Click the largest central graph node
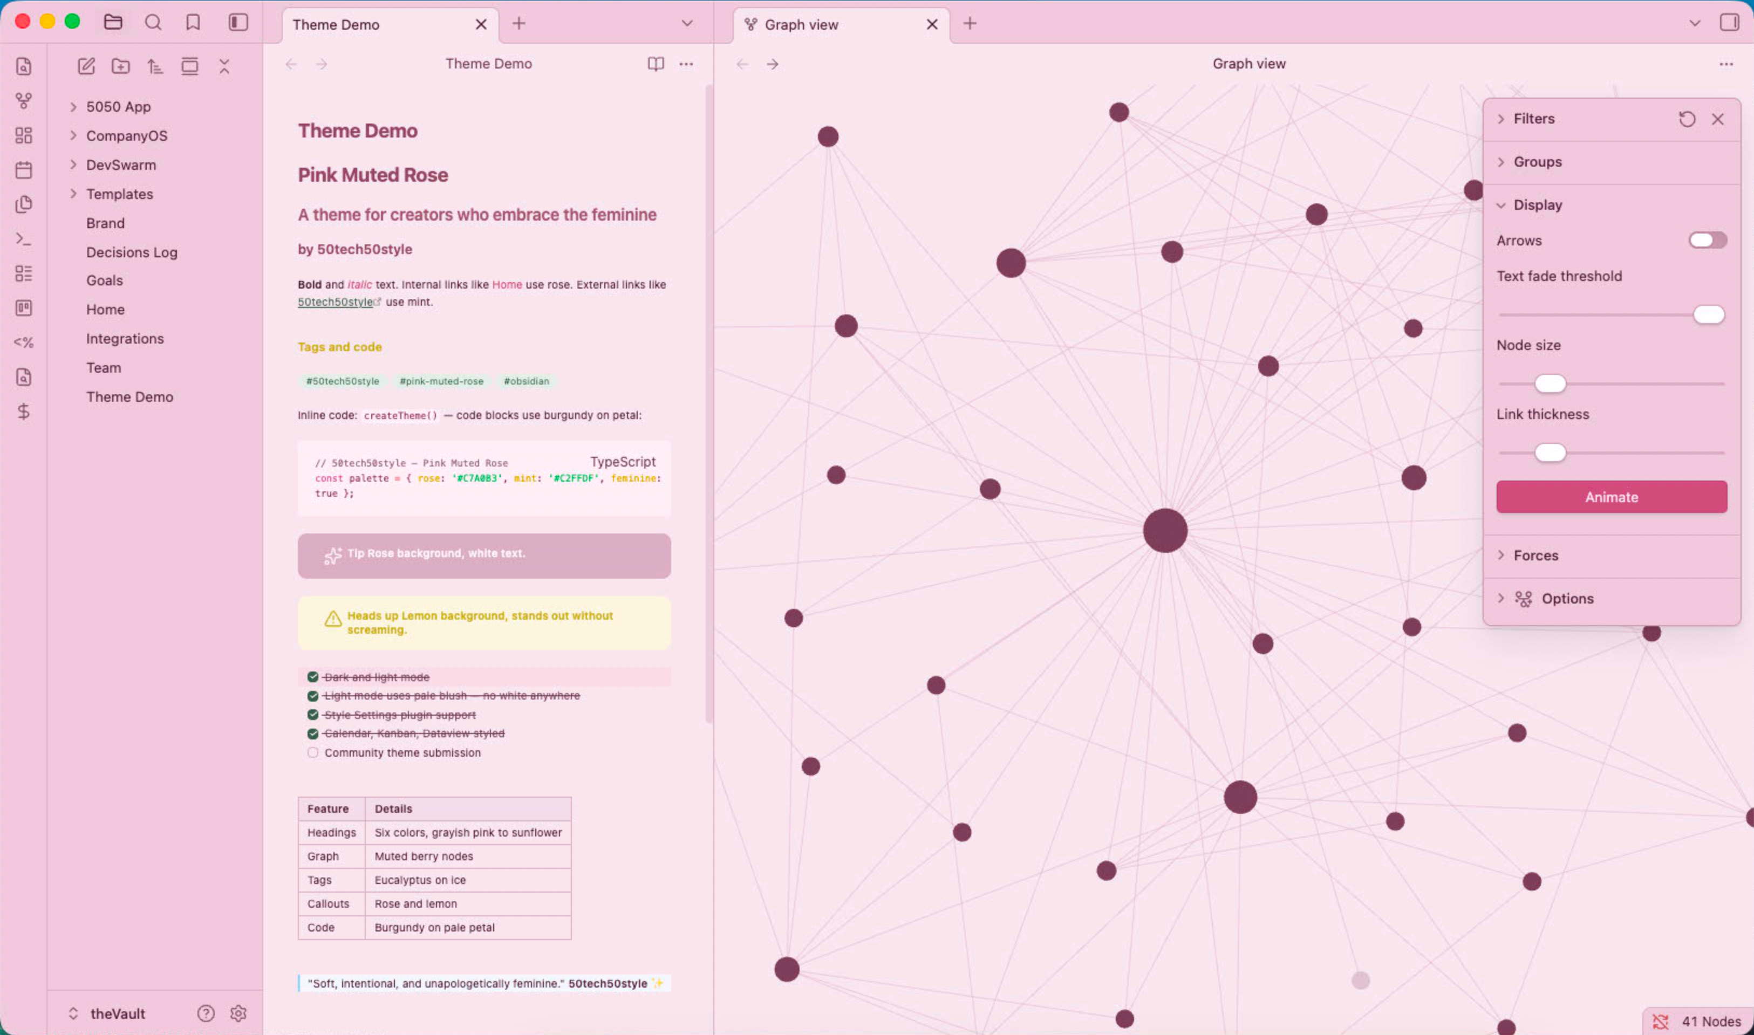This screenshot has width=1754, height=1035. tap(1165, 531)
